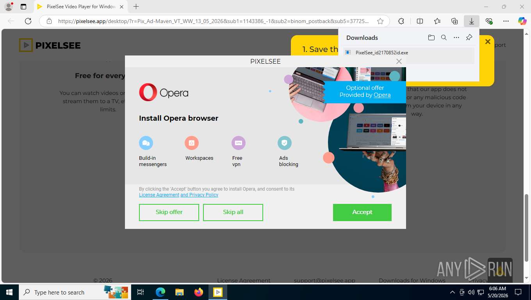
Task: Click the Ads blocking shield icon
Action: (285, 143)
